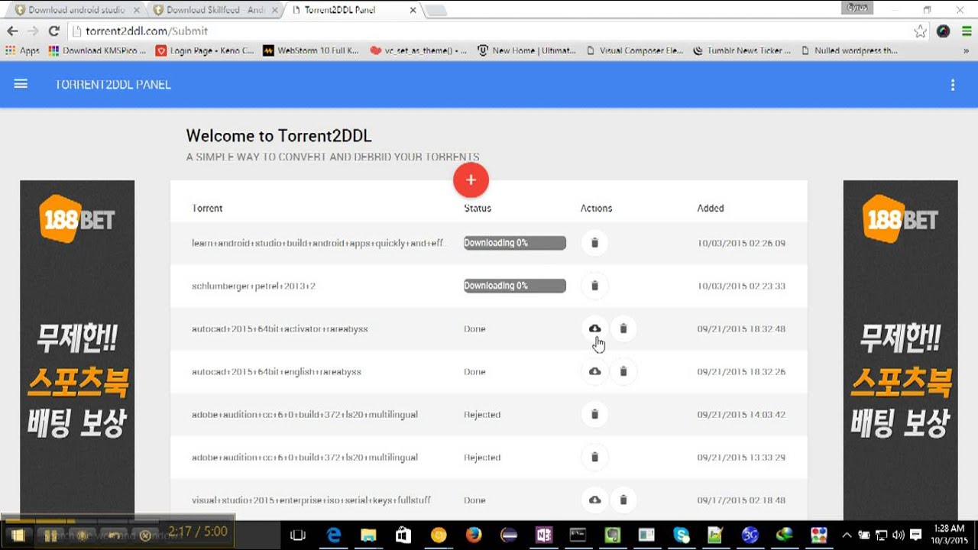Screen dimensions: 978x550
Task: Click the Added column header
Action: [x=711, y=208]
